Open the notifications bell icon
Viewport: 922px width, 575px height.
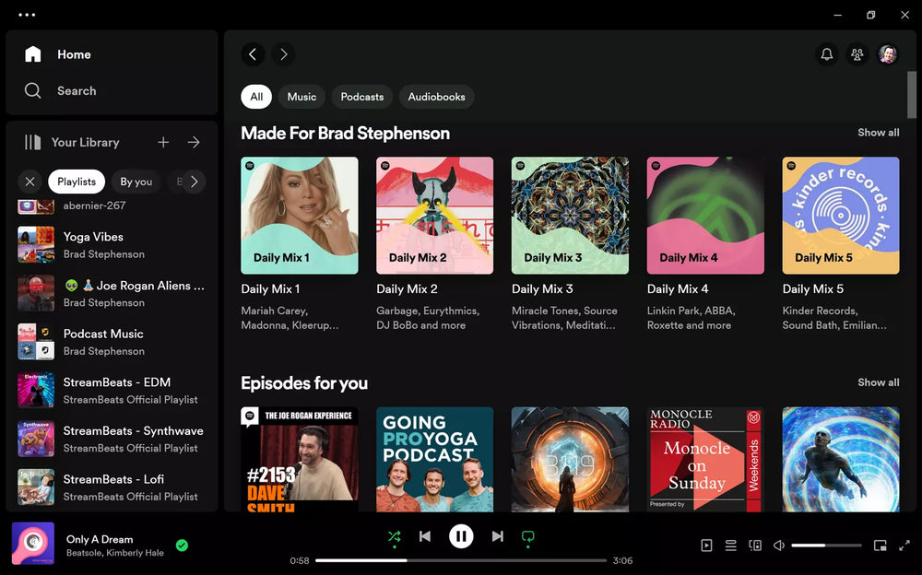click(827, 54)
